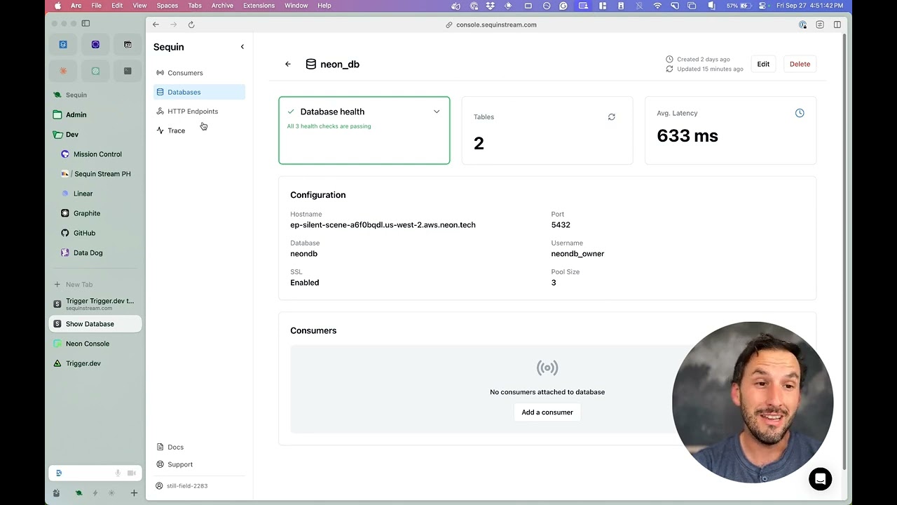
Task: Open the orange starburst pinned favorite tile
Action: pos(63,71)
